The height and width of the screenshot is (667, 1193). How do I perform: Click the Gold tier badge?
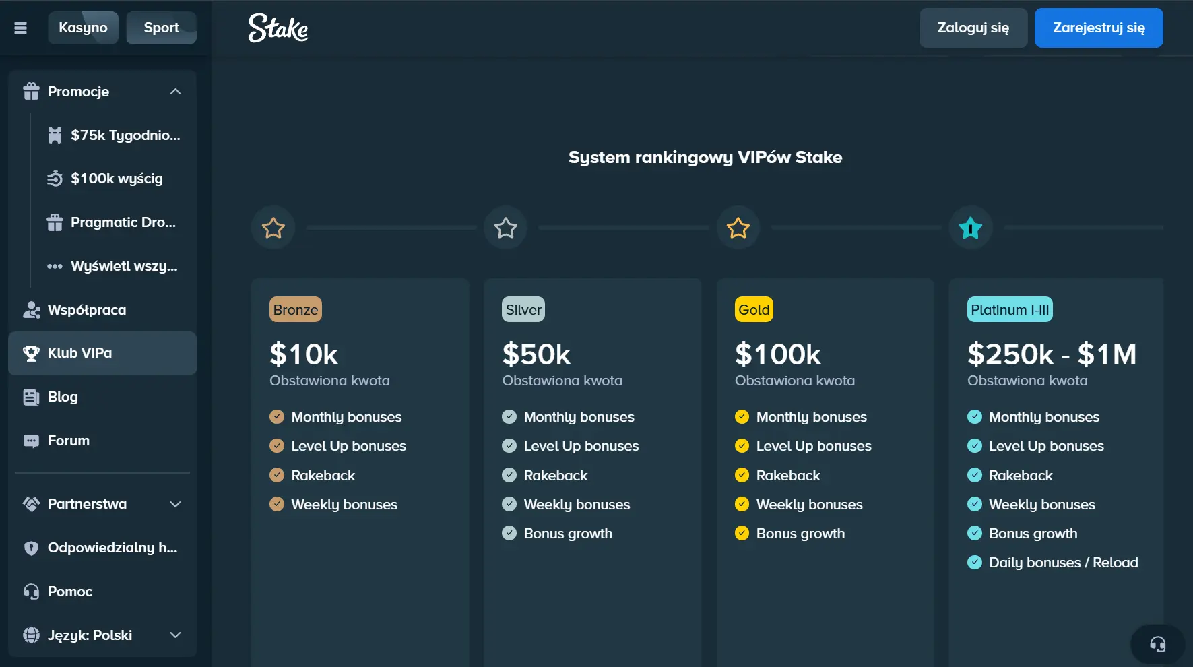[754, 310]
